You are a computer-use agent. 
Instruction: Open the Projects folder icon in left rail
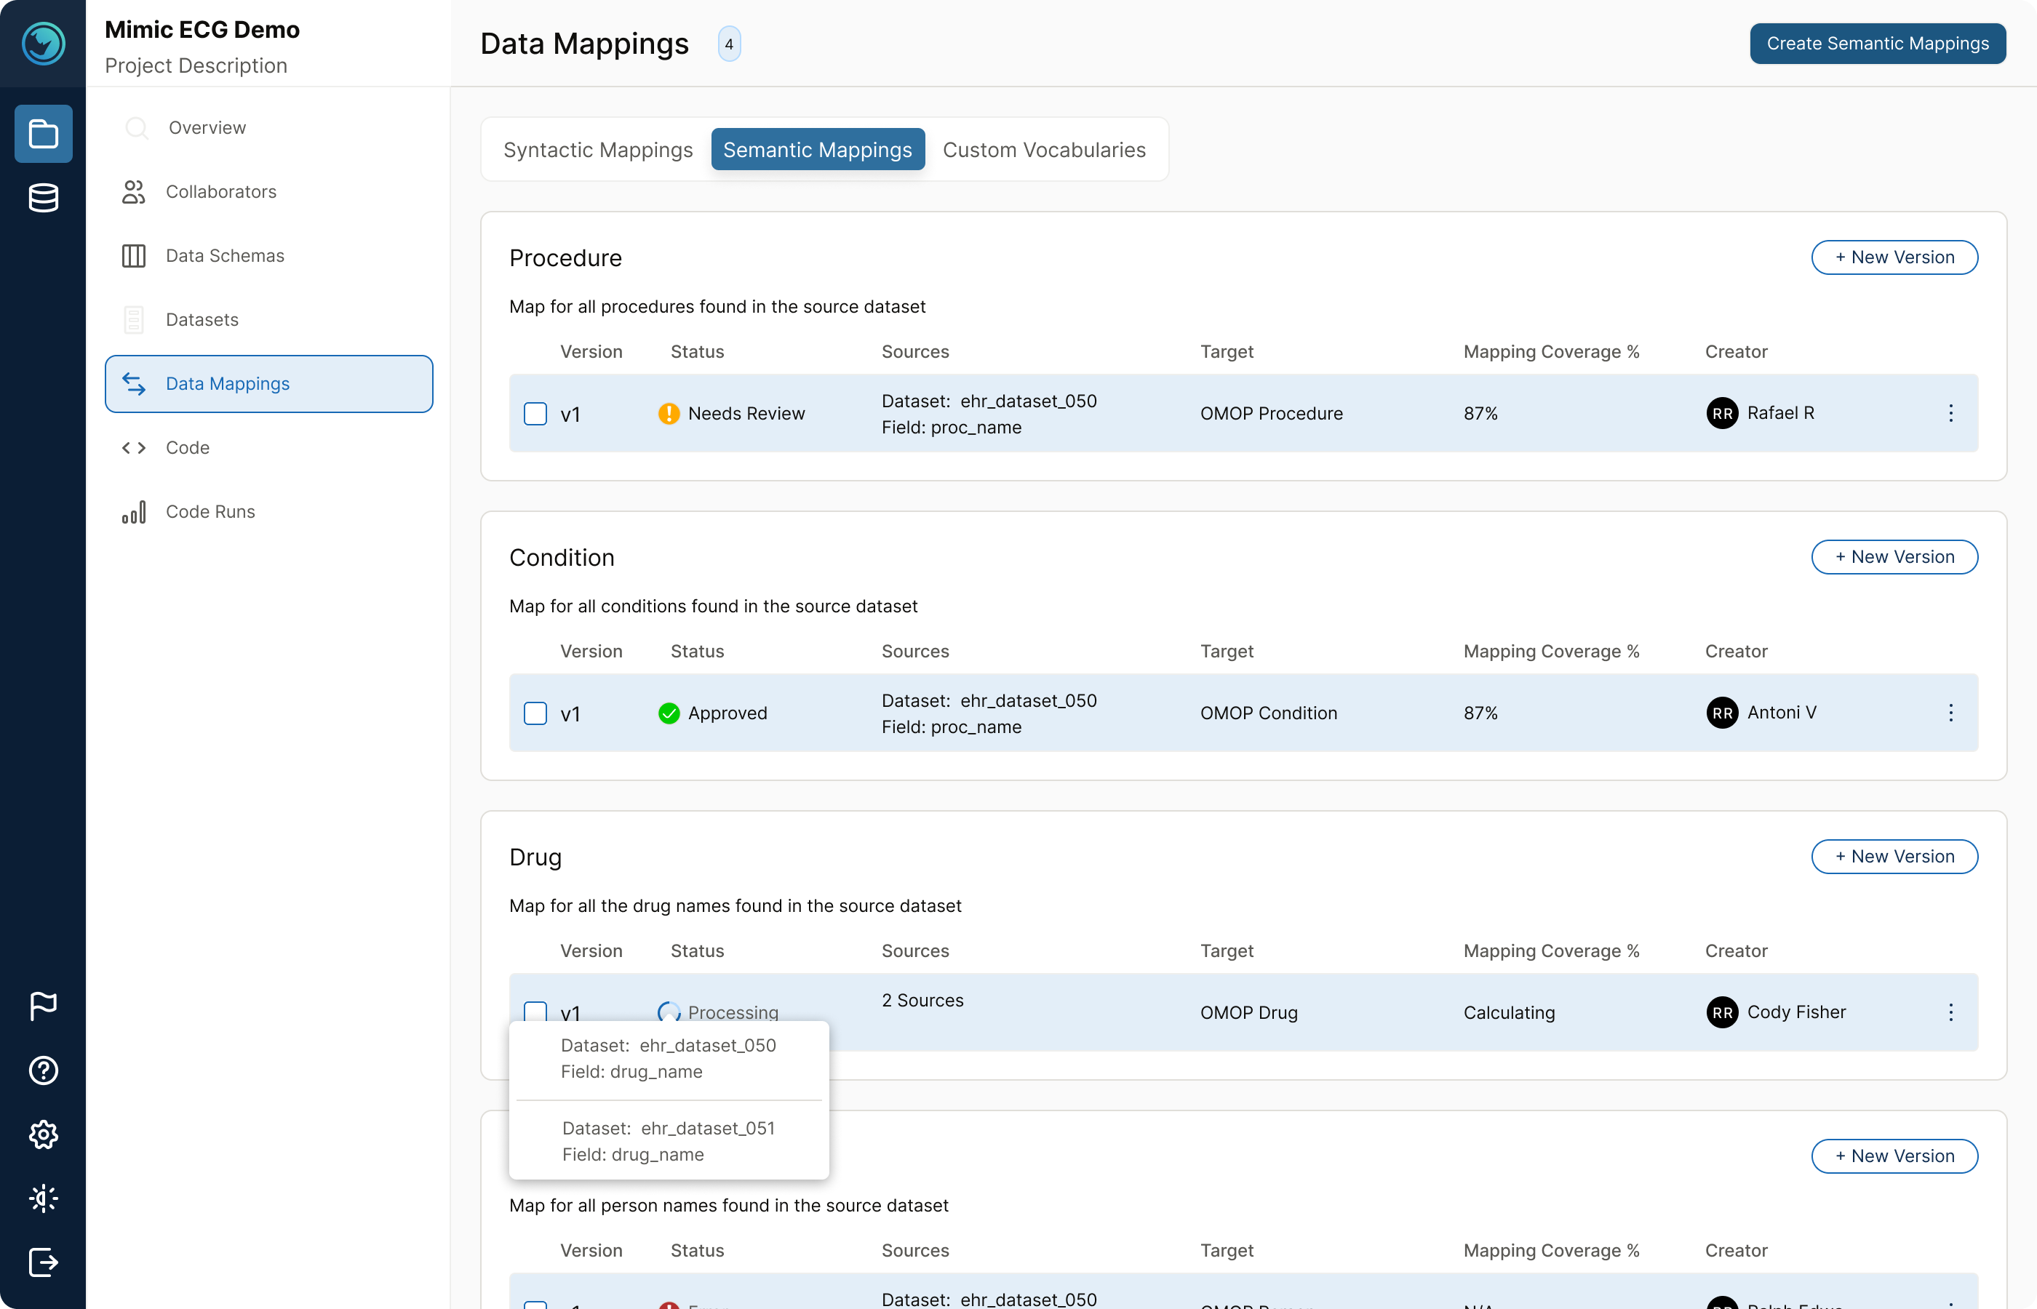coord(44,134)
